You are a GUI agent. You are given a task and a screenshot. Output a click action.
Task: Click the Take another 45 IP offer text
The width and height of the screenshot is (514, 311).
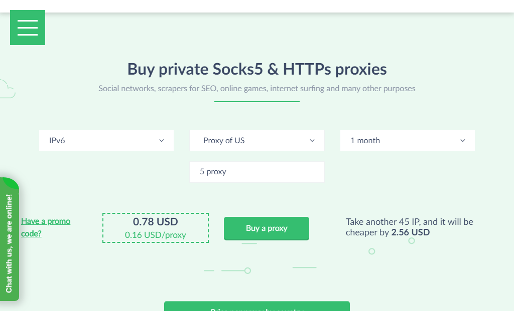pyautogui.click(x=410, y=227)
